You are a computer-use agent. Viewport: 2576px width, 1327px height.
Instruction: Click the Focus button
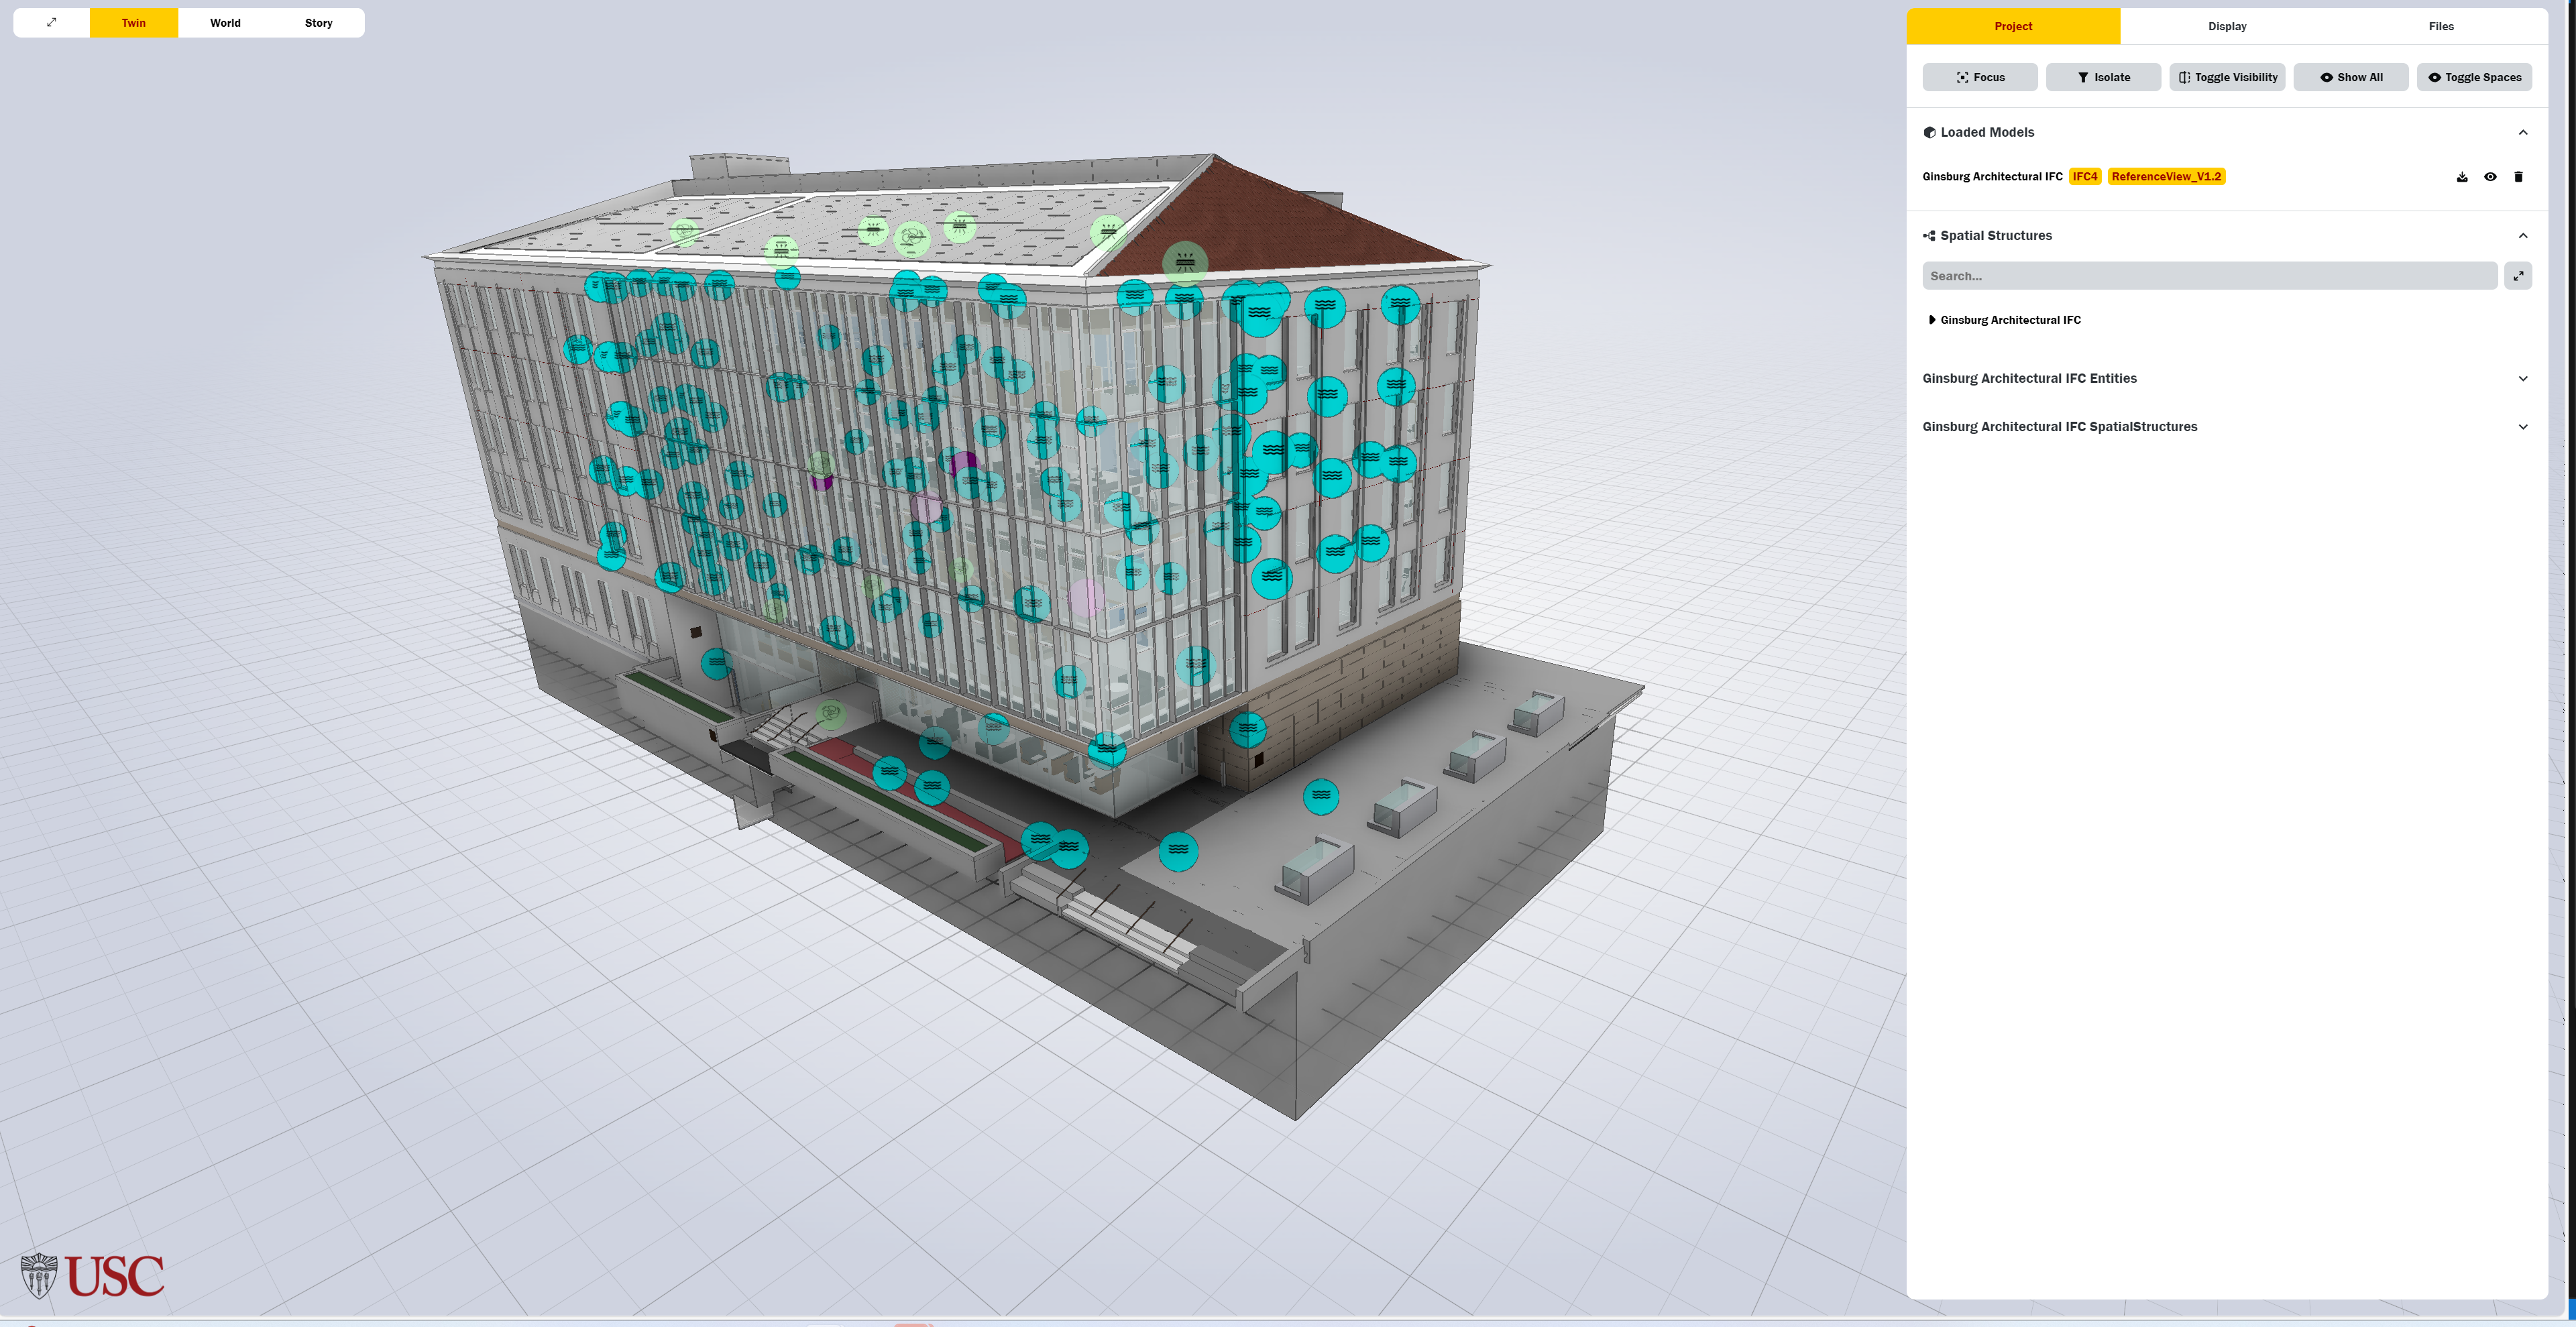click(x=1979, y=77)
